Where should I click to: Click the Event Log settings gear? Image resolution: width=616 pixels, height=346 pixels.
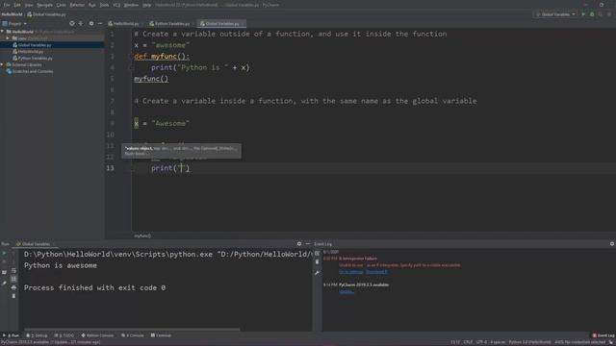[x=612, y=244]
